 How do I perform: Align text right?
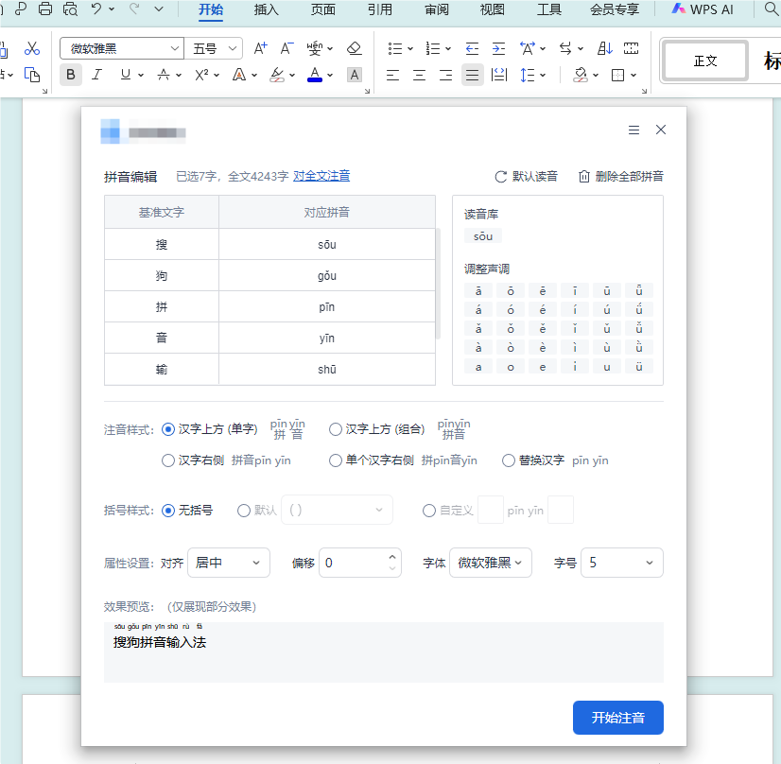click(445, 76)
